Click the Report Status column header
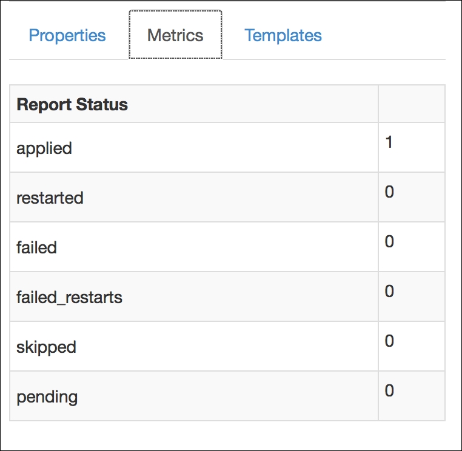Viewport: 462px width, 451px height. (x=72, y=104)
